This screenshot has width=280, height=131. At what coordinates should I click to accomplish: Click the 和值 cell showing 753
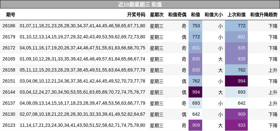click(x=195, y=26)
